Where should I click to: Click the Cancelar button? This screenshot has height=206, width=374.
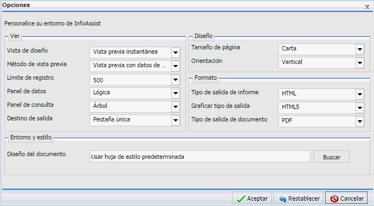point(346,198)
